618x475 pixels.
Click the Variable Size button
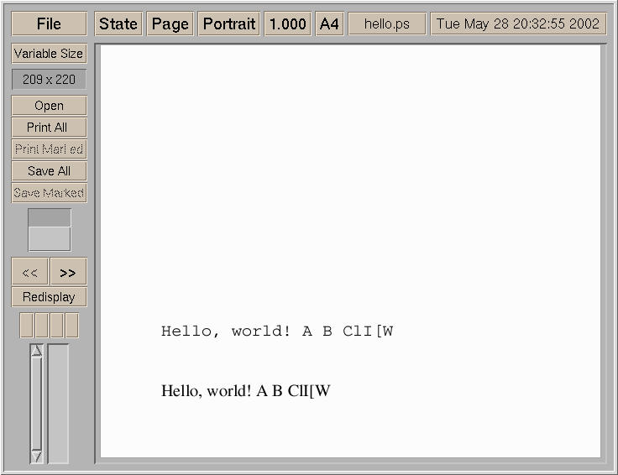pyautogui.click(x=49, y=53)
